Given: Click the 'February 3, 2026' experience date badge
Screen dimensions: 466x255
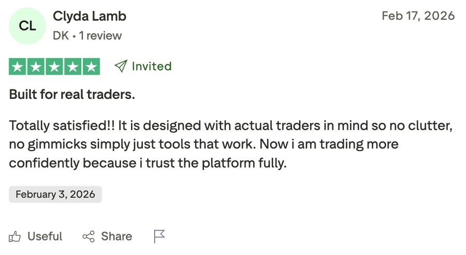Looking at the screenshot, I should tap(55, 194).
